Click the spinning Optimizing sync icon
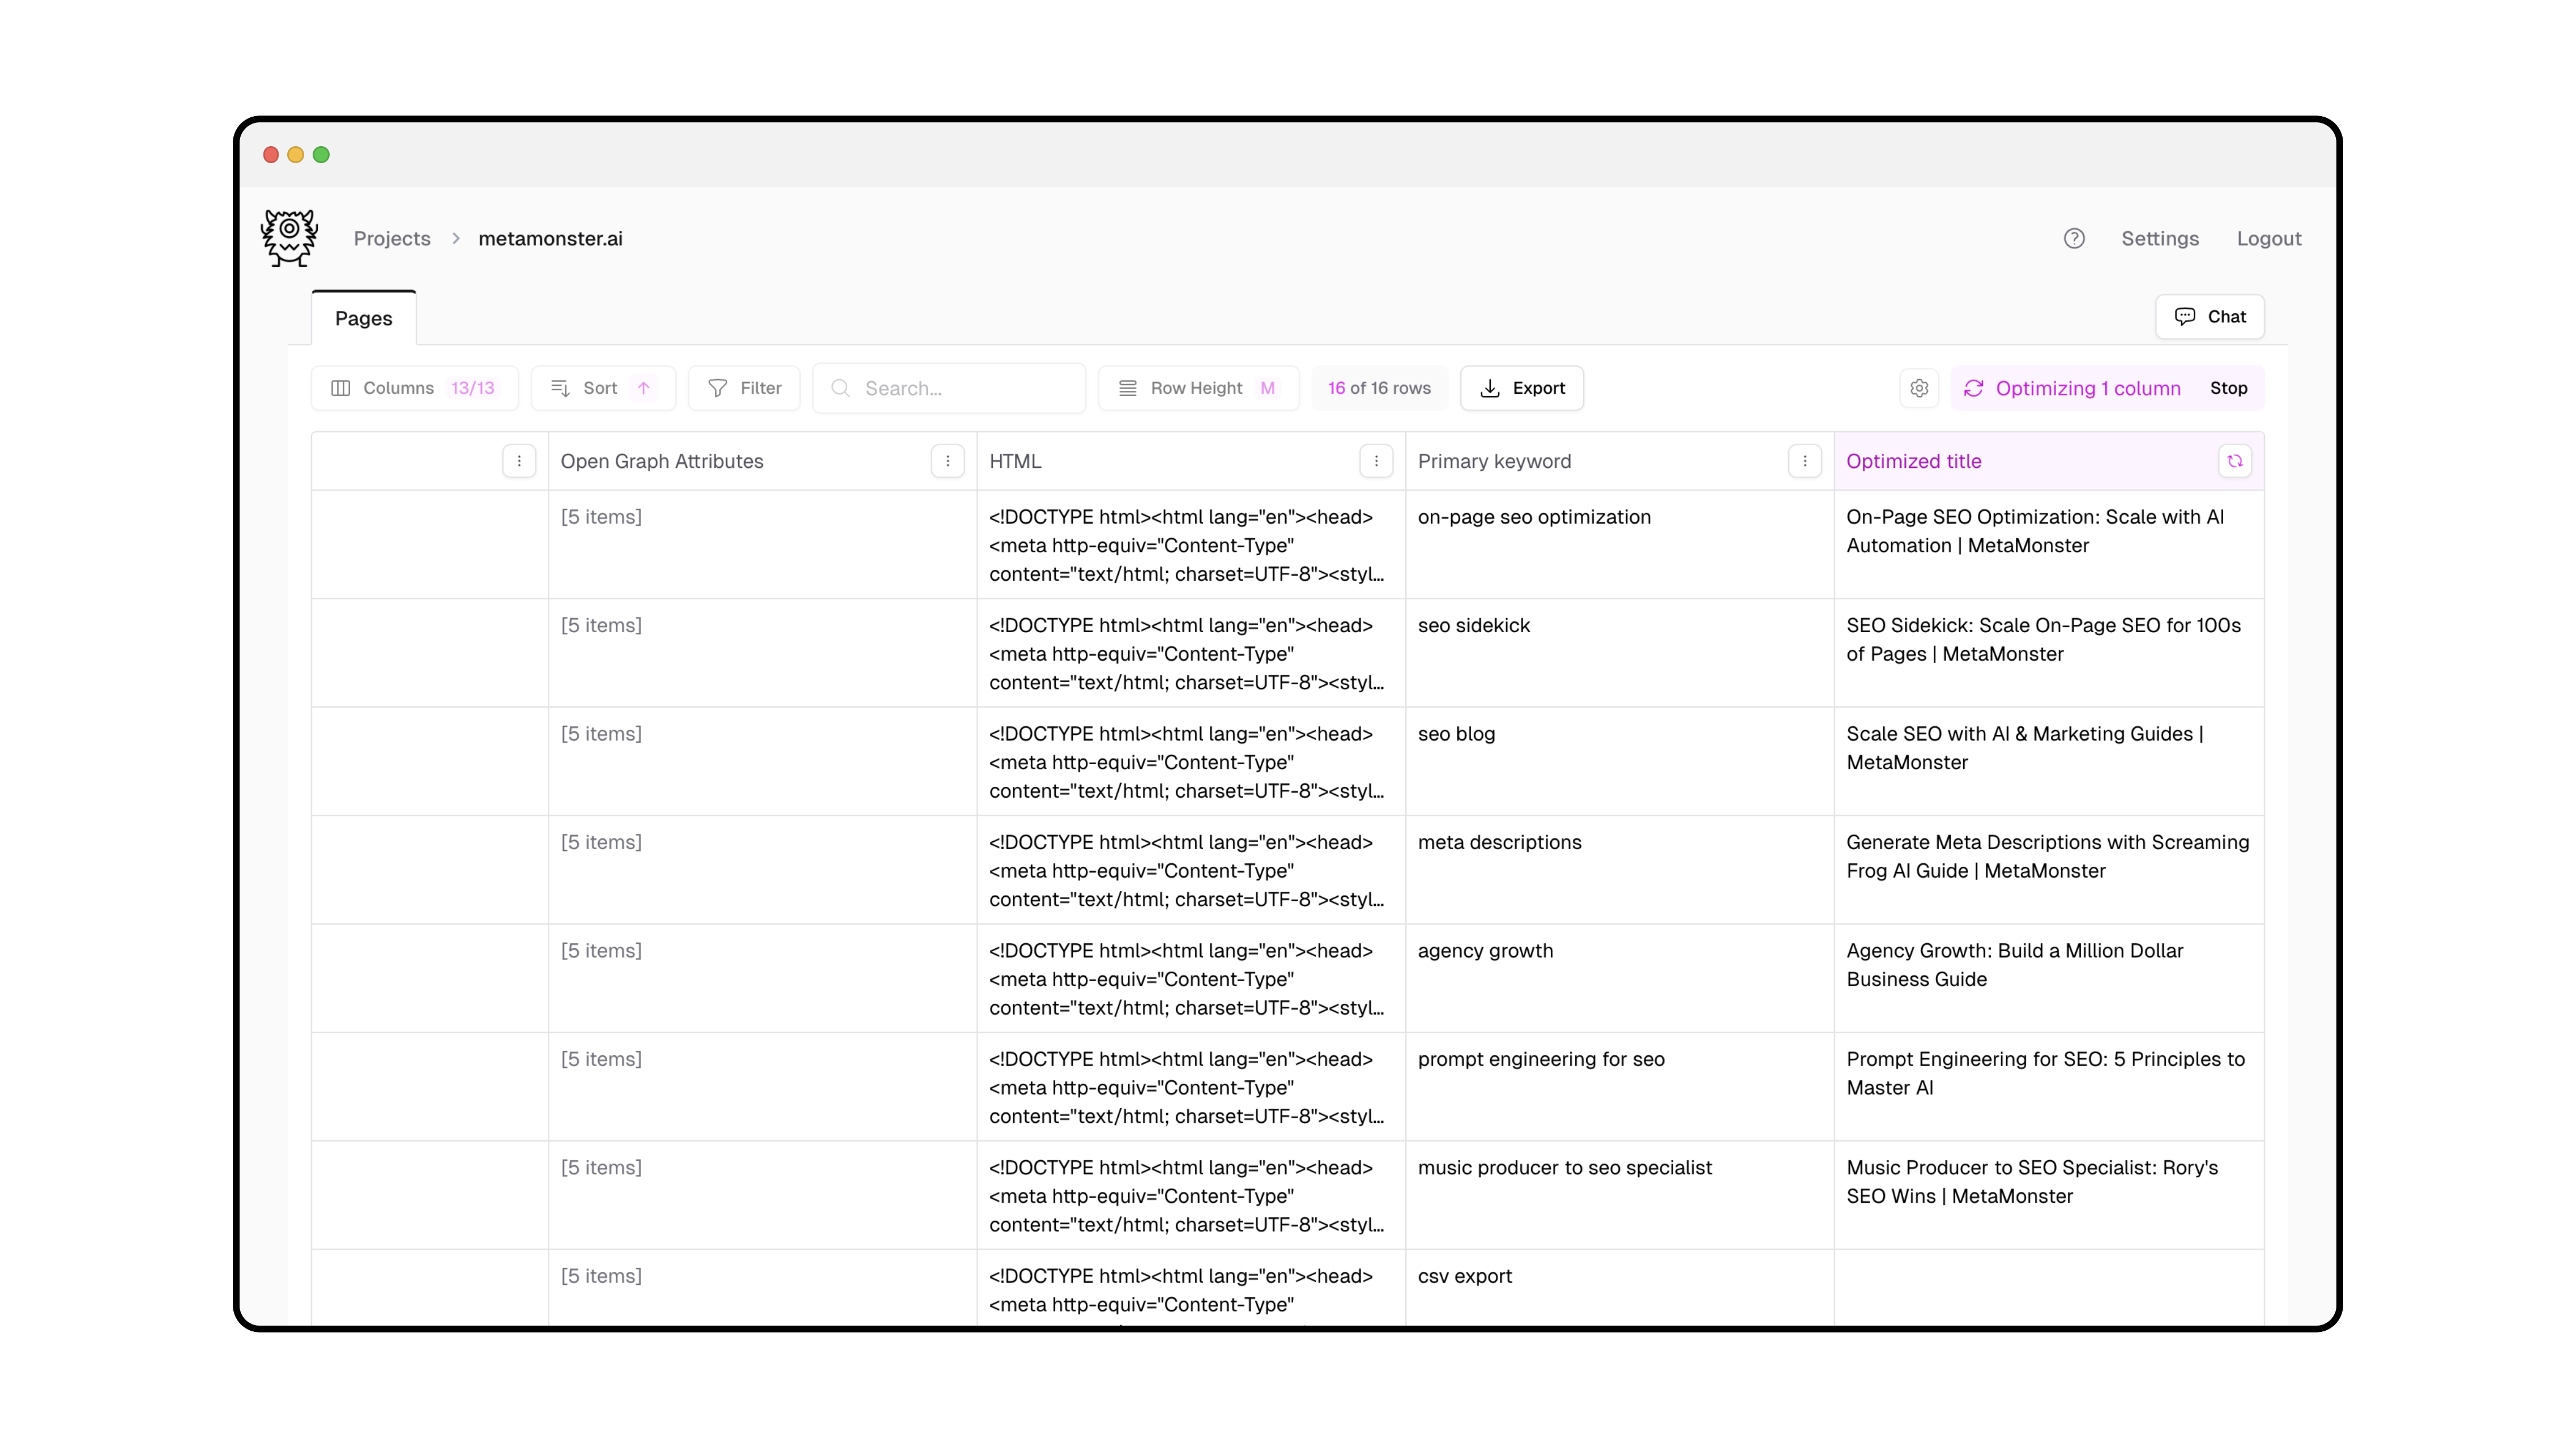The height and width of the screenshot is (1448, 2576). [1973, 388]
